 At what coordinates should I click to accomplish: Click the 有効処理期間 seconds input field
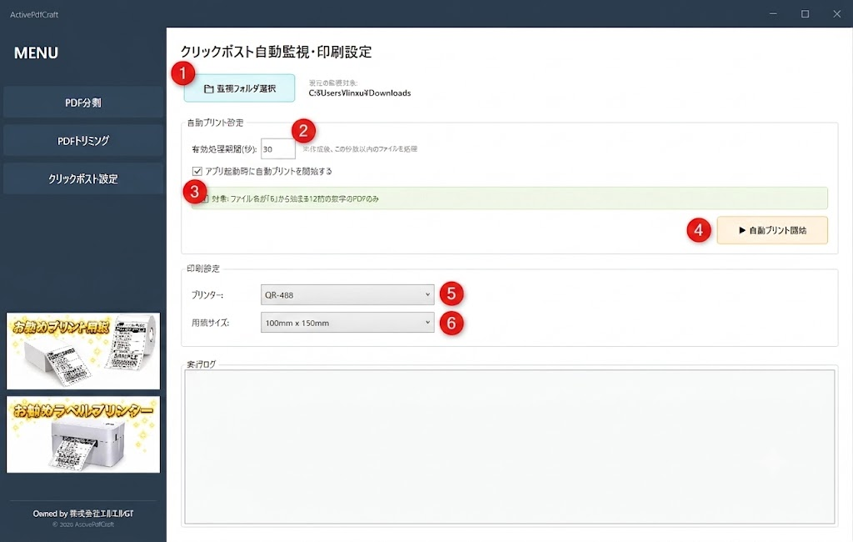(x=278, y=148)
